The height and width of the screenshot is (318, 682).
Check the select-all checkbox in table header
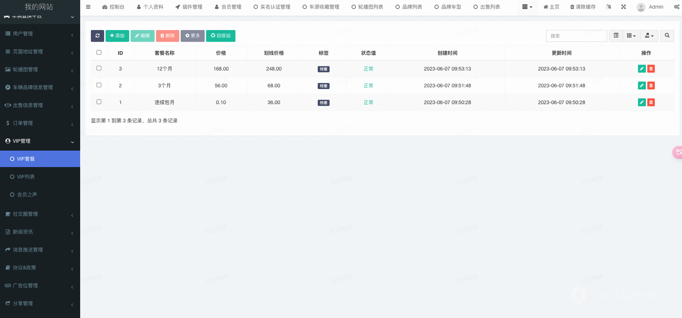click(99, 53)
